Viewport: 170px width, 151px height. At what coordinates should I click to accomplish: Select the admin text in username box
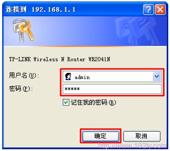pos(82,77)
